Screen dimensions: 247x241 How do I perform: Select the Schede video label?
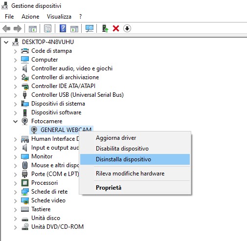coord(48,200)
